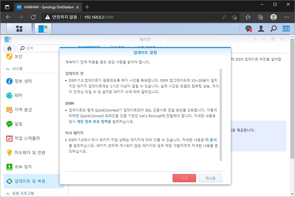Click the not-secure warning icon

[48, 17]
